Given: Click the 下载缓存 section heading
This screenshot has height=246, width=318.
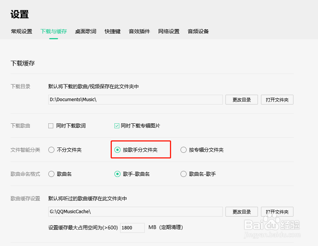Looking at the screenshot, I should tap(23, 63).
